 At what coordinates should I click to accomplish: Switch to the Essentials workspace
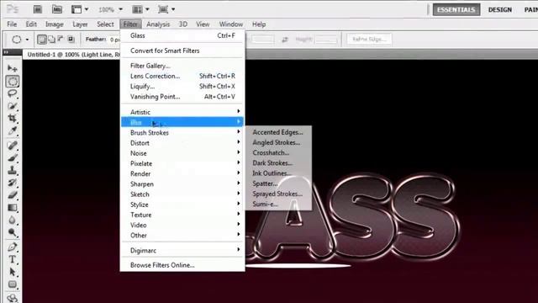[x=456, y=9]
